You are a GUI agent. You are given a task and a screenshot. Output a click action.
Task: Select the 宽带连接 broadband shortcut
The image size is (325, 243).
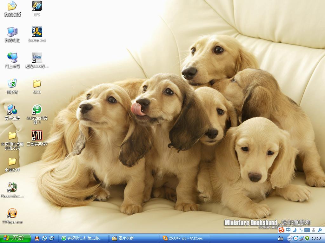pyautogui.click(x=12, y=112)
